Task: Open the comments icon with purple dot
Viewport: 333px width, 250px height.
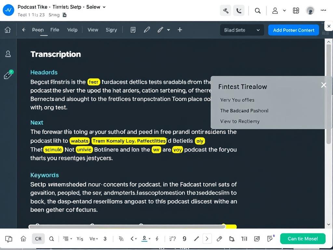Action: pos(271,238)
